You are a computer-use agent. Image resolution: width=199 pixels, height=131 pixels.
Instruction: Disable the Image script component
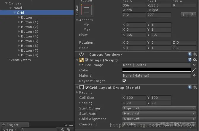[87, 60]
